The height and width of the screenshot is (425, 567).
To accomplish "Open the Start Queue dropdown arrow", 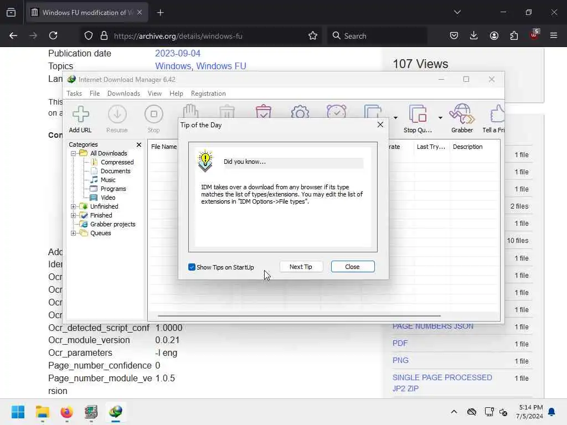I will (395, 118).
